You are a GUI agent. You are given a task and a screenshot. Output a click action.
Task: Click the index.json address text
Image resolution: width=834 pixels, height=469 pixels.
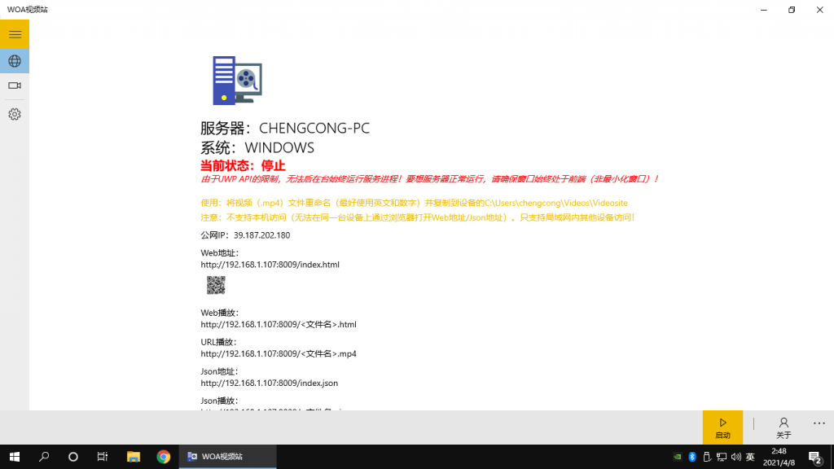(269, 383)
